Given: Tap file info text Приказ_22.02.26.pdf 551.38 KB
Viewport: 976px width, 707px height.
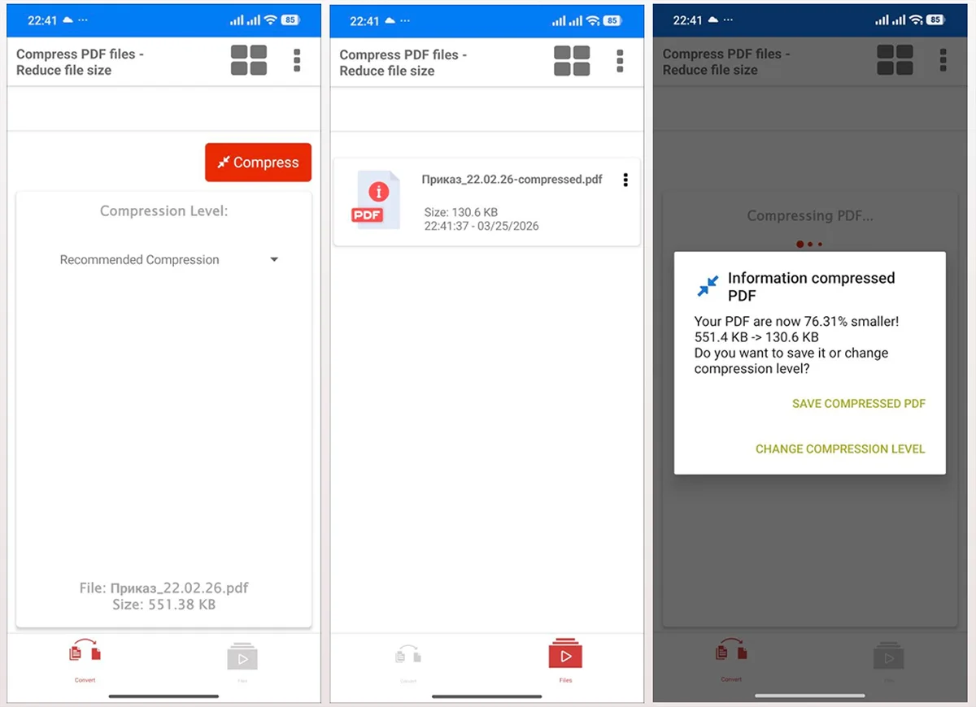Looking at the screenshot, I should (163, 596).
